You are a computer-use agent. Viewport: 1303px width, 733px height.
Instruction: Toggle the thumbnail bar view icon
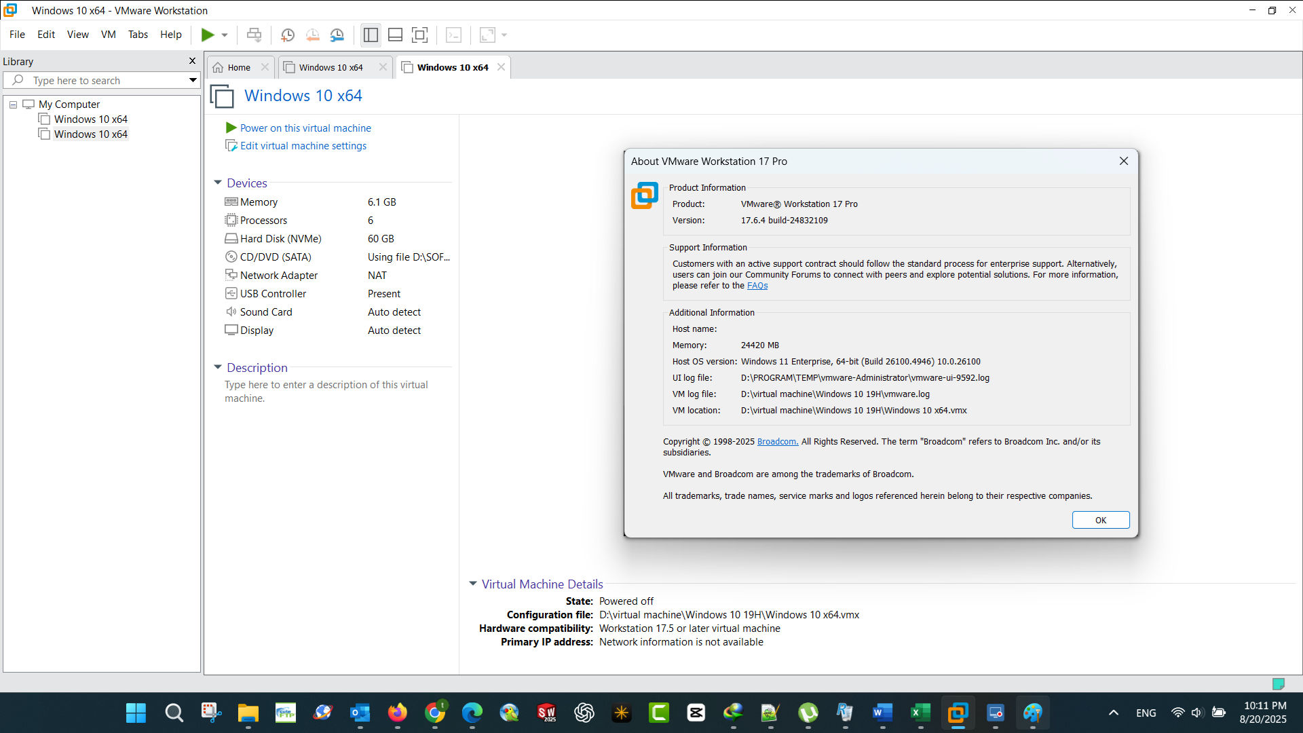coord(395,35)
